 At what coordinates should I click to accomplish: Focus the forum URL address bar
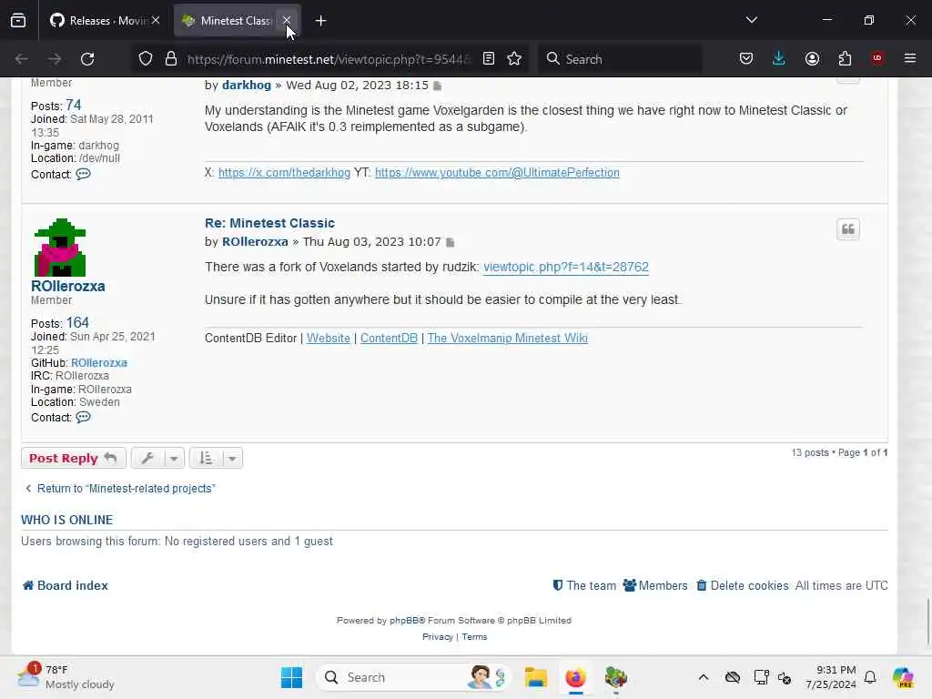coord(329,59)
